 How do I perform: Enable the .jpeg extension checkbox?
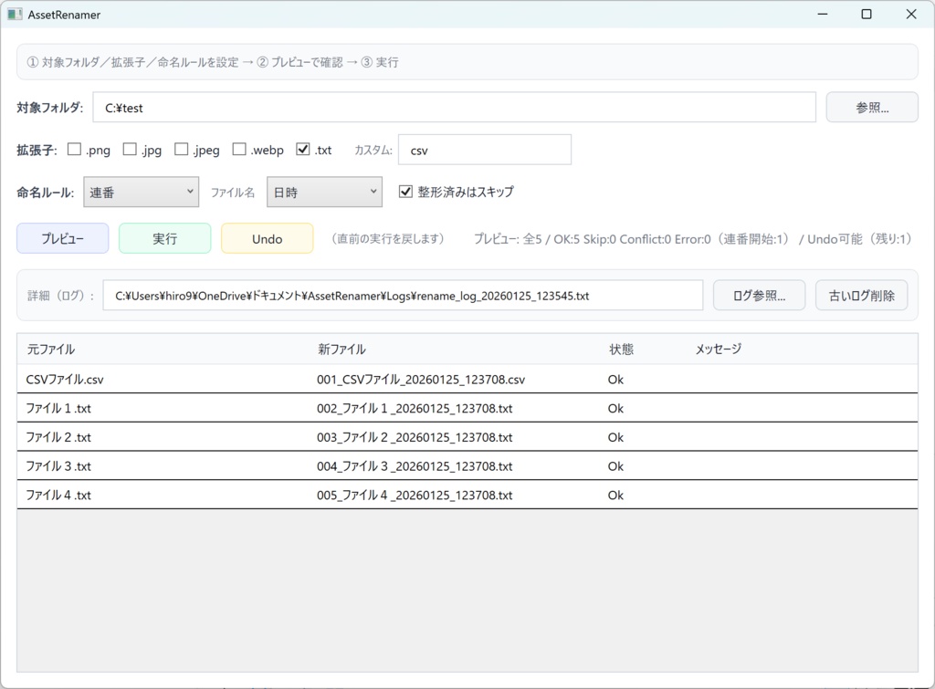coord(181,149)
